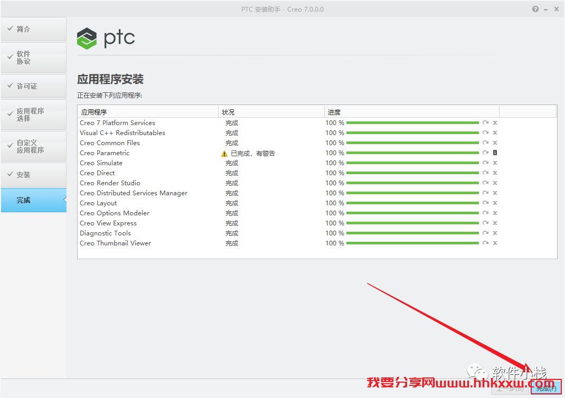Cancel icon in Creo Simulate row
Image resolution: width=565 pixels, height=398 pixels.
click(495, 163)
